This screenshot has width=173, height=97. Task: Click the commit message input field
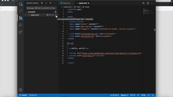pos(41,8)
